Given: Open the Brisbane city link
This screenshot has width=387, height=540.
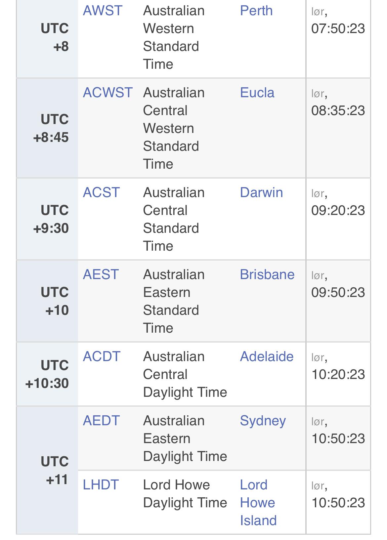Looking at the screenshot, I should tap(267, 274).
